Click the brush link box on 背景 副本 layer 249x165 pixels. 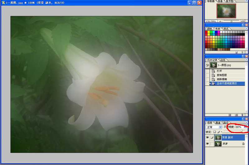coord(212,137)
